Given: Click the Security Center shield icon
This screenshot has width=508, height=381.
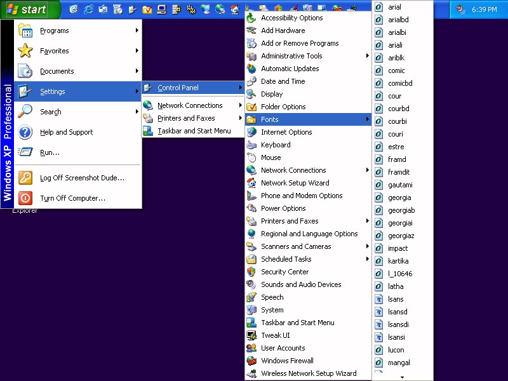Looking at the screenshot, I should click(x=251, y=272).
